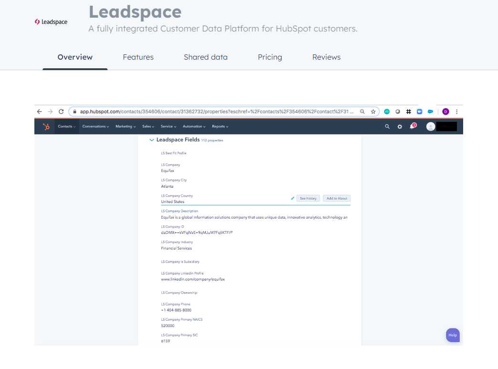Screen dimensions: 498x369
Task: Click the See history button
Action: click(308, 198)
